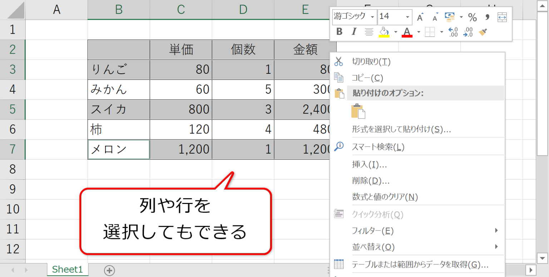This screenshot has width=549, height=277.
Task: Center-align text with the mini toolbar
Action: (369, 32)
